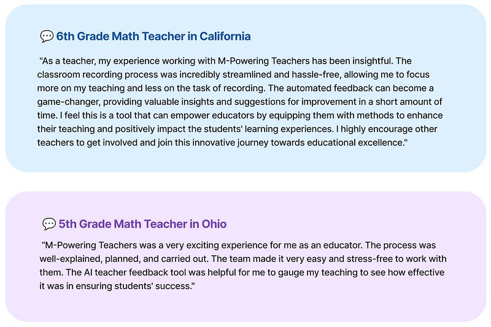Select the "6th Grade Math Teacher in California" heading
Screen dimensions: 491x327
coord(153,37)
